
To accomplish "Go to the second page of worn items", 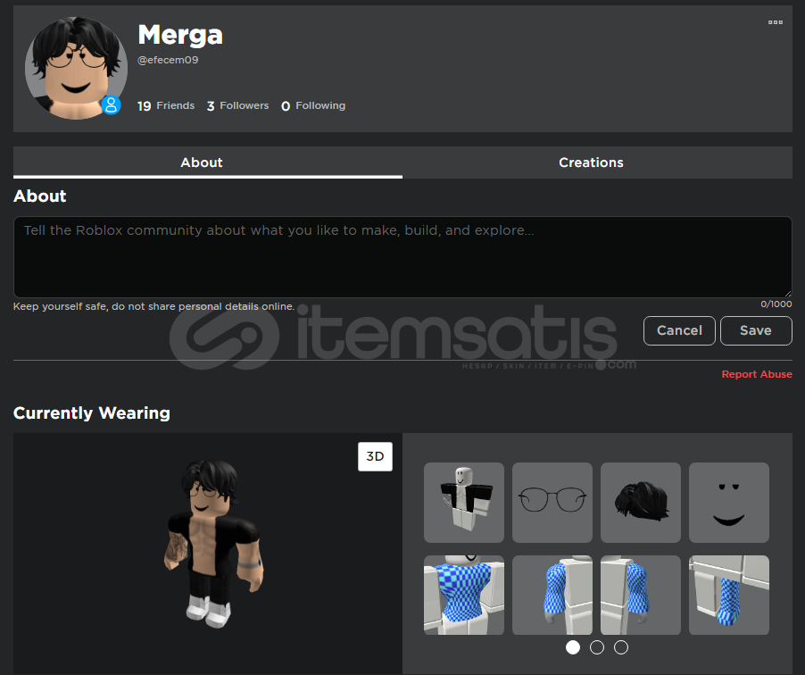I will point(596,647).
